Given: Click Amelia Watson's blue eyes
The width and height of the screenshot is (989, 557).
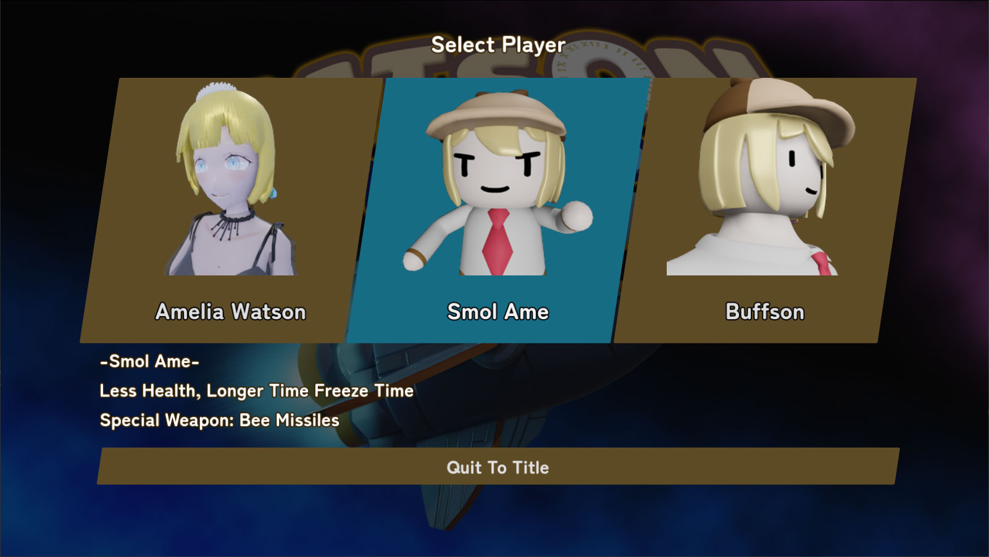Looking at the screenshot, I should click(x=217, y=164).
